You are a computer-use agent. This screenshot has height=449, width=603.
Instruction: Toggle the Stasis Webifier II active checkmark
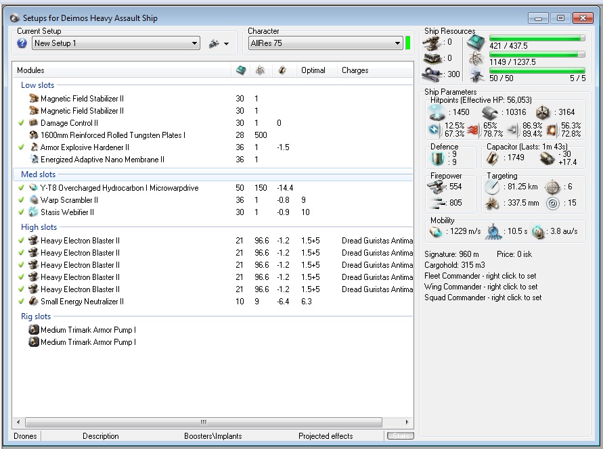pos(21,212)
